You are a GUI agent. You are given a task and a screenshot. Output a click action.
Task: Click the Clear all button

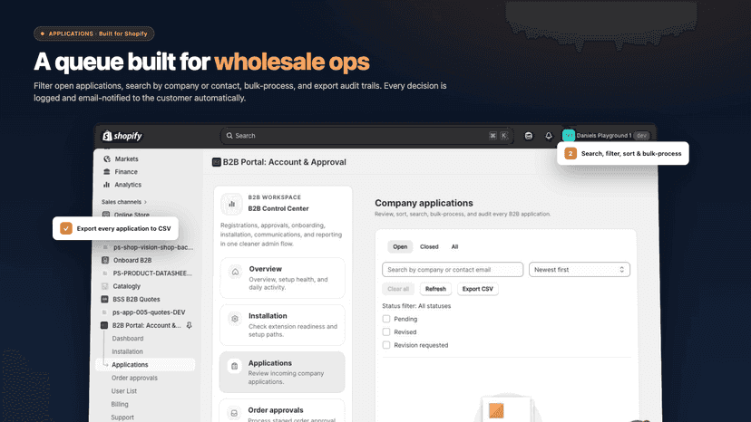[x=398, y=289]
